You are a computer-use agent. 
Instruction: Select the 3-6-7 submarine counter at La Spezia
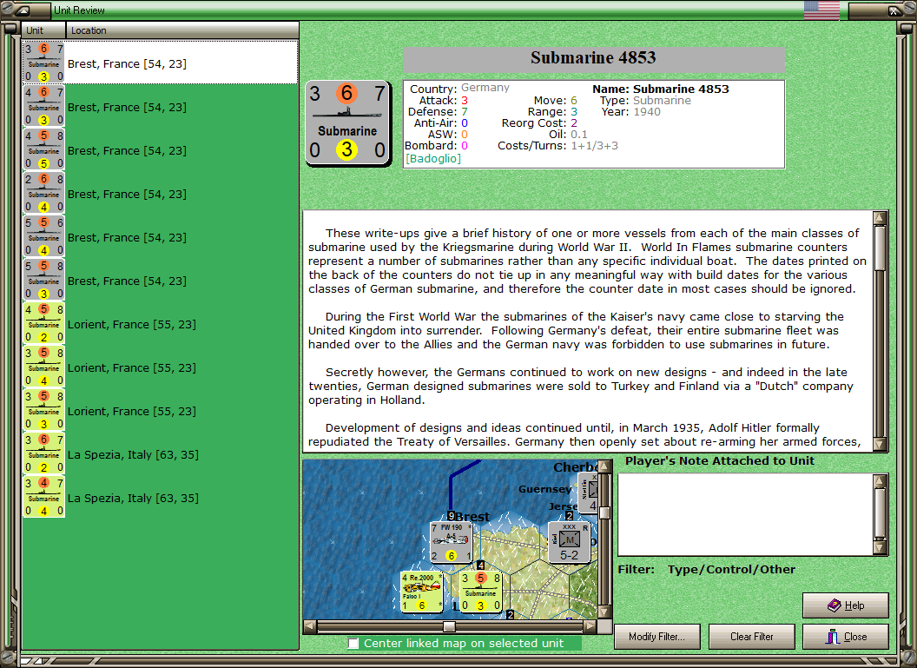[x=44, y=453]
